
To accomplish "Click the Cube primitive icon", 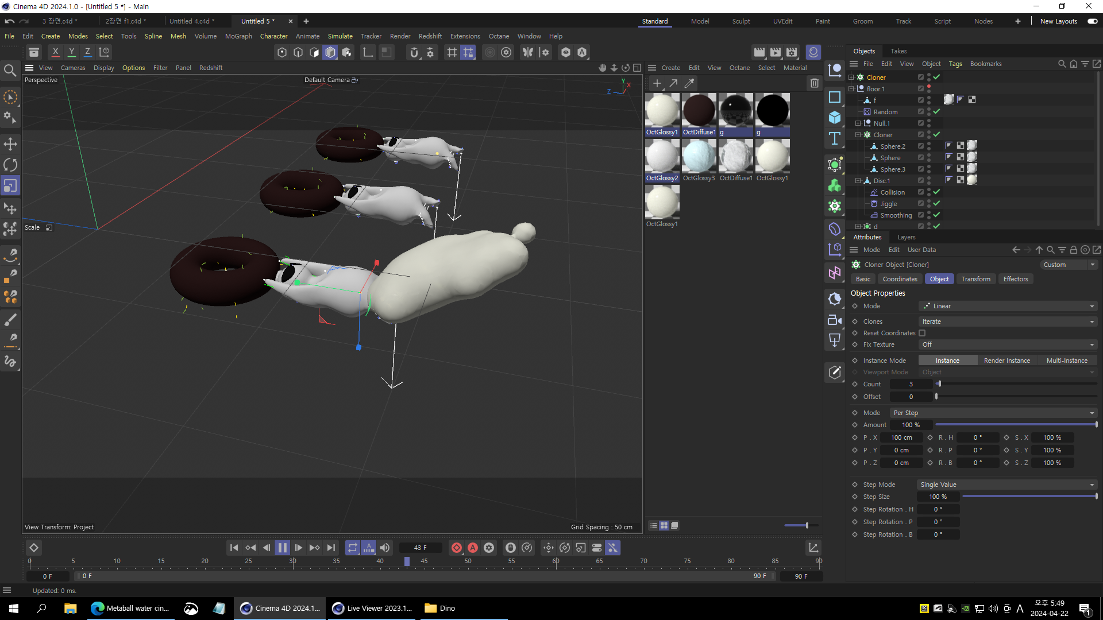I will (x=835, y=117).
